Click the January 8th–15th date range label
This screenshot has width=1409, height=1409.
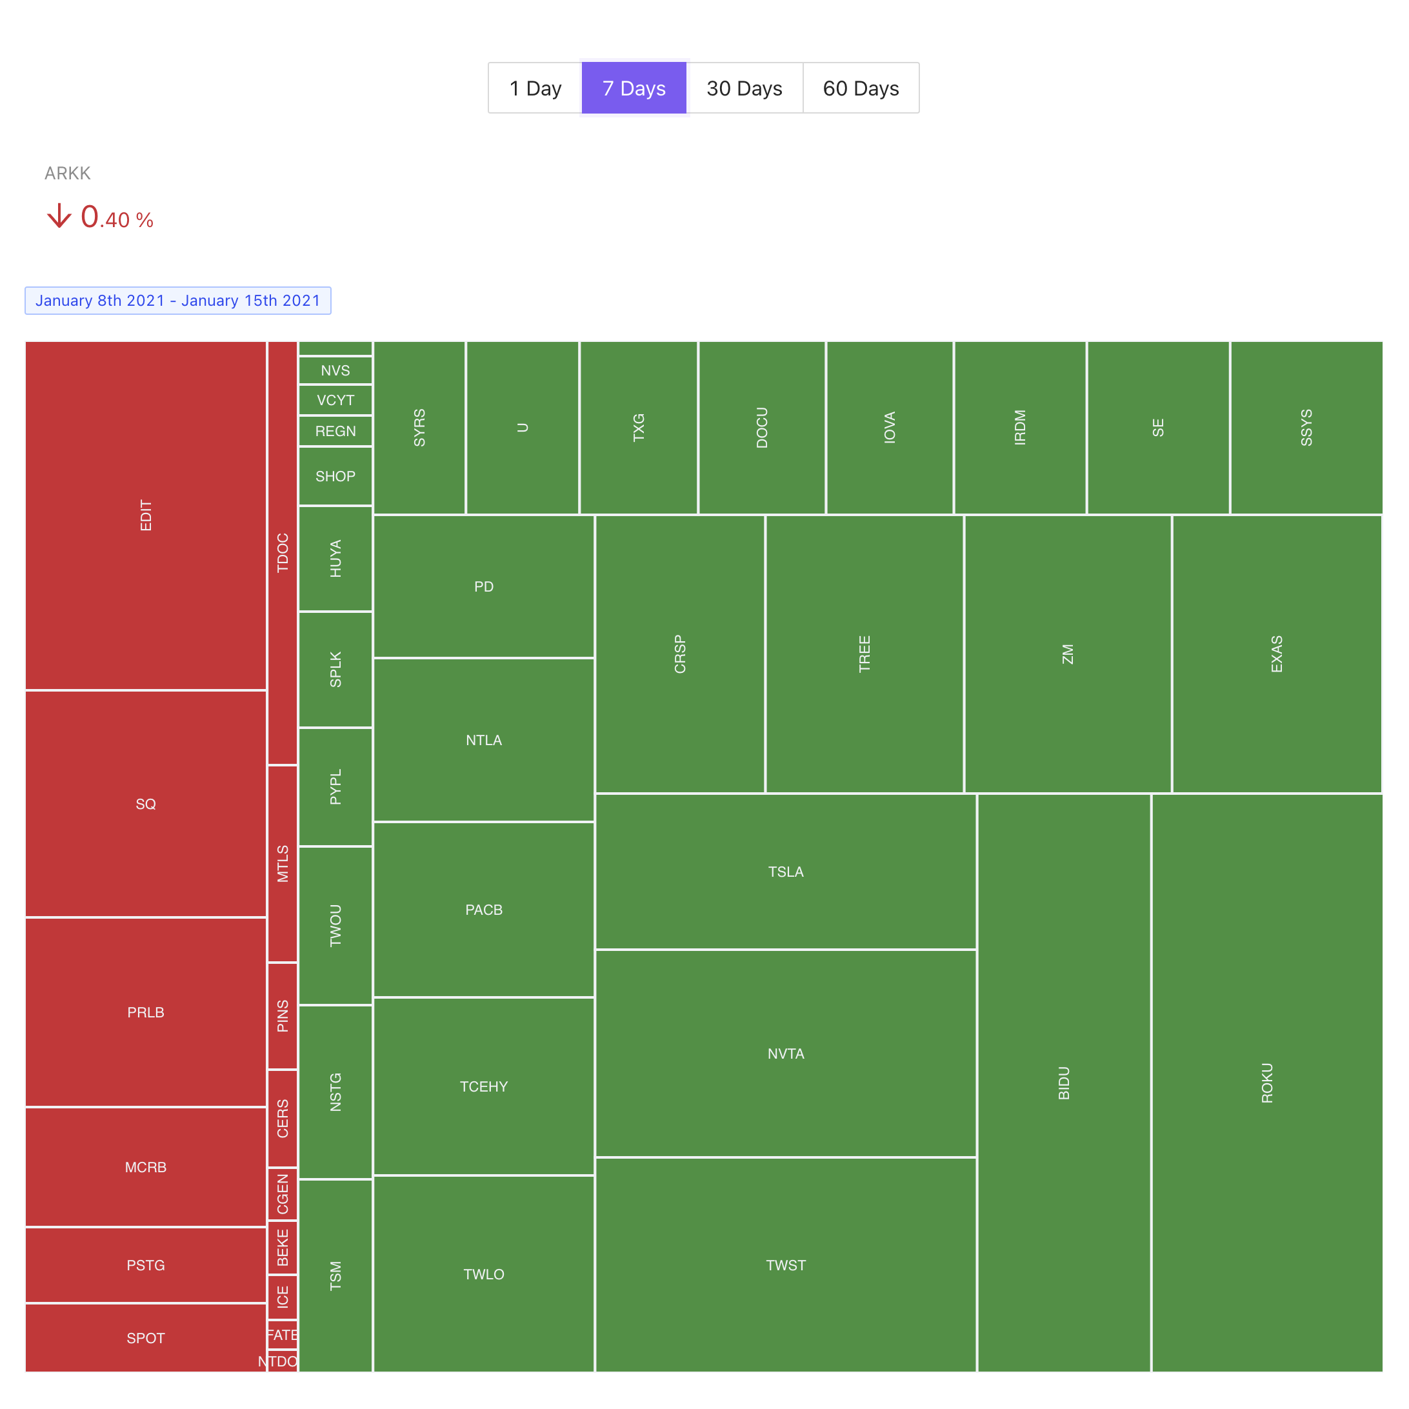(177, 301)
